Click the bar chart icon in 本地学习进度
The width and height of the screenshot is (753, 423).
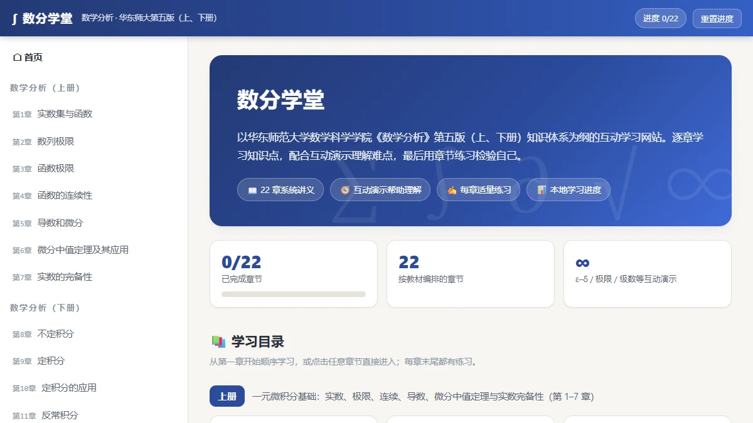pyautogui.click(x=542, y=190)
